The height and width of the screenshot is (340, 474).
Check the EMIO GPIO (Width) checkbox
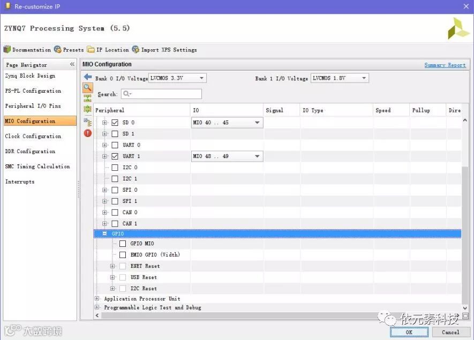(x=123, y=255)
